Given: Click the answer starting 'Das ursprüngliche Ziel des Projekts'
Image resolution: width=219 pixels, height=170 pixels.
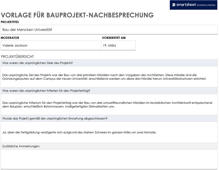Looking at the screenshot, I should 109,77.
